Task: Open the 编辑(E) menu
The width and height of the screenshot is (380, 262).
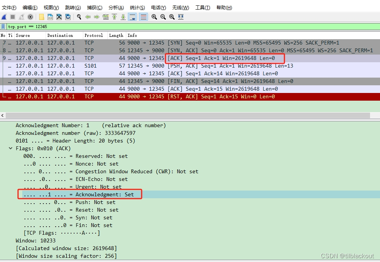Action: coord(30,8)
